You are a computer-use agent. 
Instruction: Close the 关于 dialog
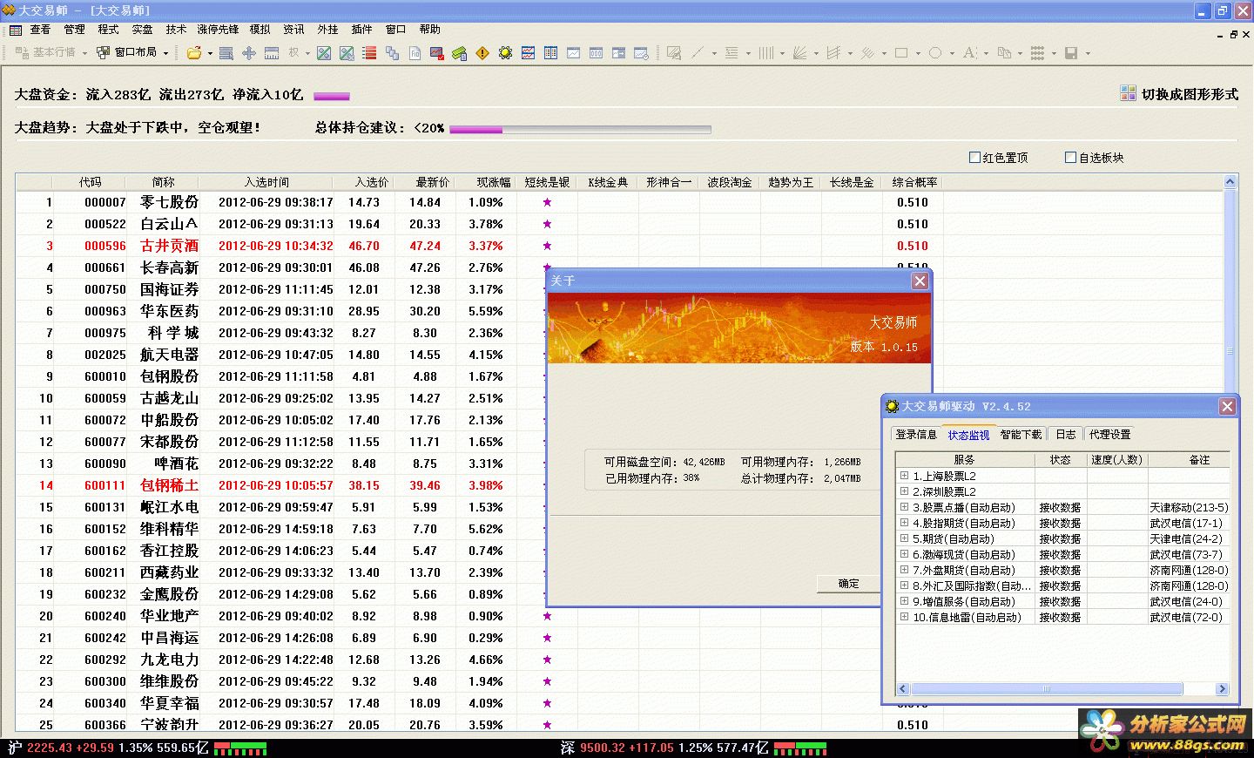pyautogui.click(x=920, y=281)
